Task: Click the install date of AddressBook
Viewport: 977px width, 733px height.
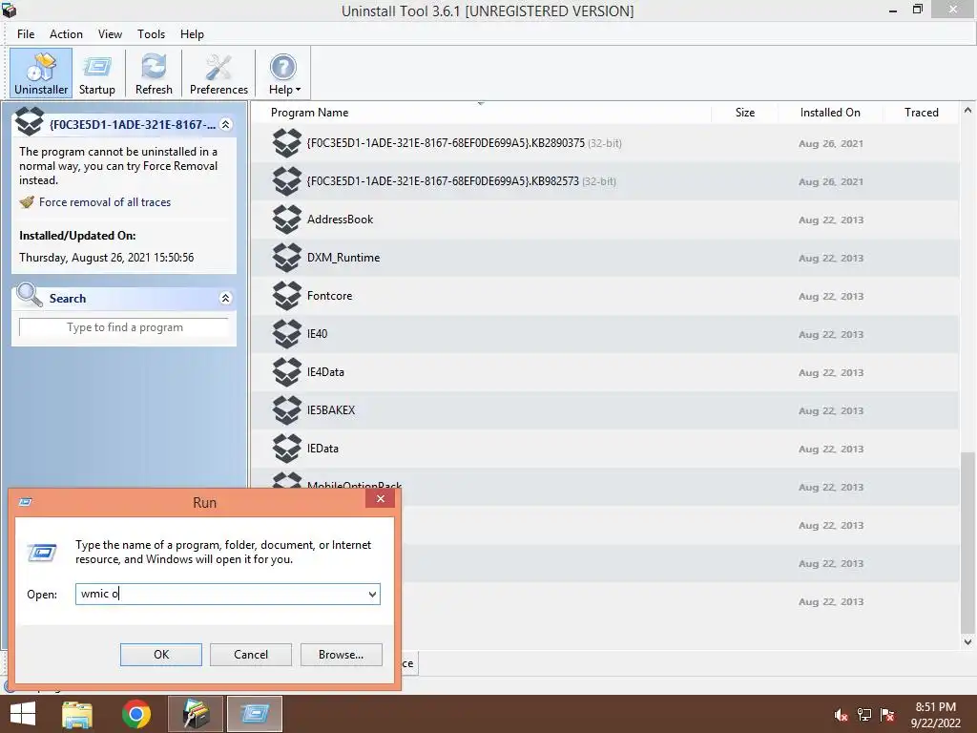Action: [x=831, y=220]
